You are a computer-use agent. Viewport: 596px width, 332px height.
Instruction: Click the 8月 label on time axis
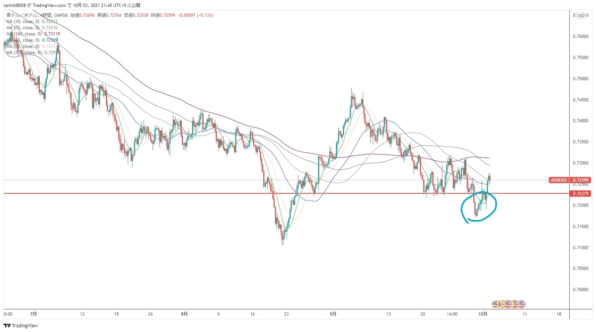coord(185,314)
